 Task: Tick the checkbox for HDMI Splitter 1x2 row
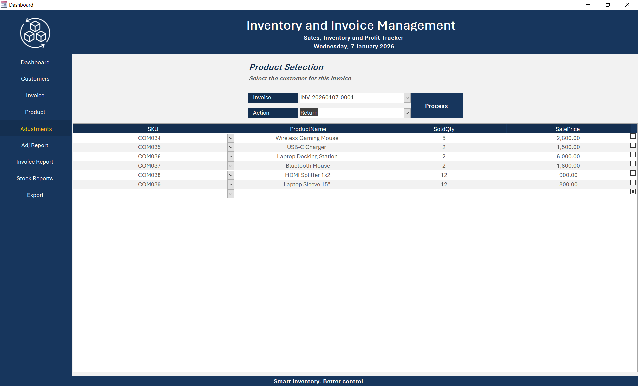click(x=633, y=173)
